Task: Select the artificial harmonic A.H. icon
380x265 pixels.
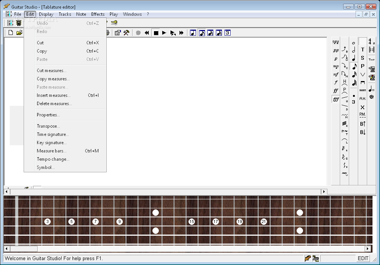Action: (363, 99)
